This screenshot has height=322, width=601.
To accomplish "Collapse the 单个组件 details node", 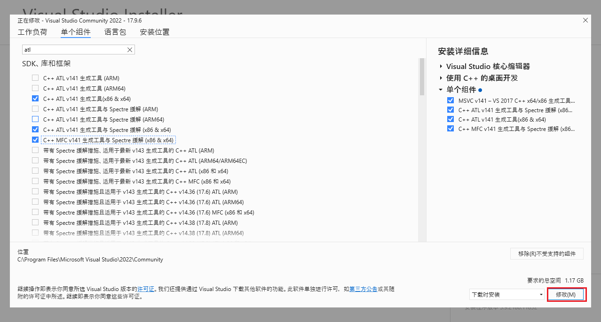I will (x=441, y=90).
